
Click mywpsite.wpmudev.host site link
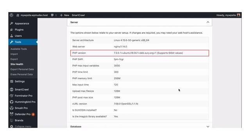click(34, 15)
